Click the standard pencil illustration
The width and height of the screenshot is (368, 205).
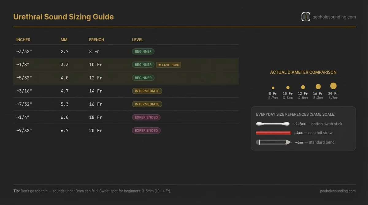click(x=274, y=142)
